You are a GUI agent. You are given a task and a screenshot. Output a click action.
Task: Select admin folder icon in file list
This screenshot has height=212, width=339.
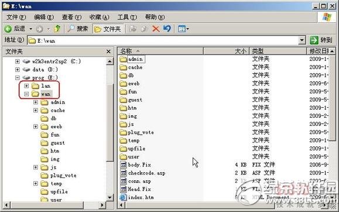[x=123, y=59]
